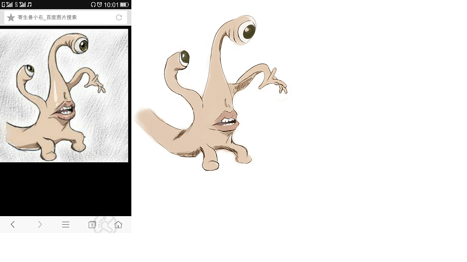The width and height of the screenshot is (467, 262).
Task: Tap the 10:01 clock time
Action: click(111, 5)
